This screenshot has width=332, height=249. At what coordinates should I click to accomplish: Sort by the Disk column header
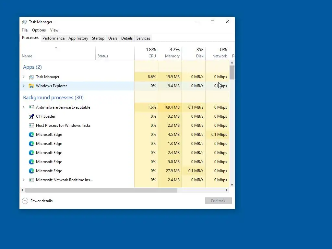coord(194,53)
